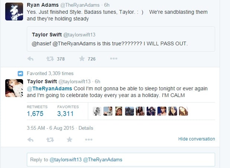Retweet Ryan Adams' tweet with 378 retweets
The height and width of the screenshot is (168, 230).
pos(49,59)
